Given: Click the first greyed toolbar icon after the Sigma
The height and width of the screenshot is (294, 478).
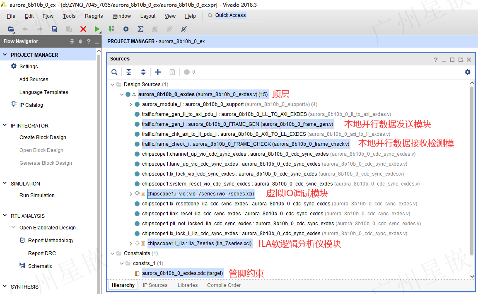Looking at the screenshot, I should coord(155,29).
